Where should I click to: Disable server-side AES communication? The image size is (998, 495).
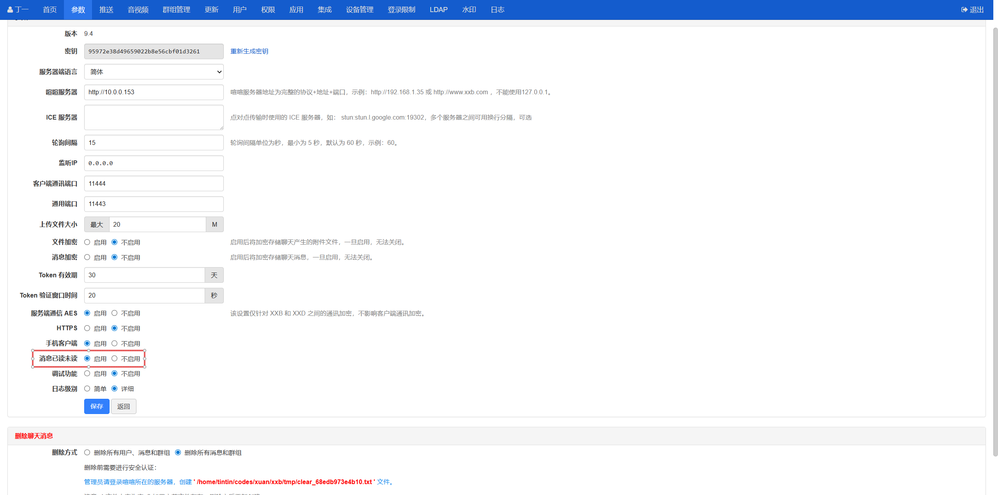[x=114, y=313]
